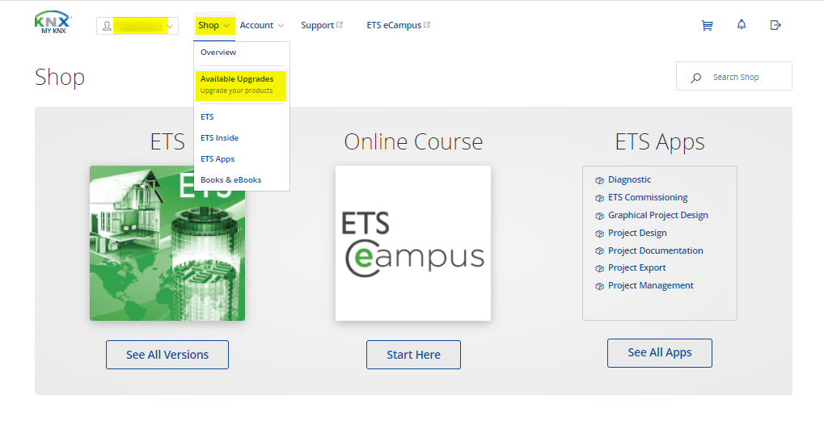Image resolution: width=824 pixels, height=421 pixels.
Task: Click external link icon next to ETS eCampus
Action: click(427, 25)
